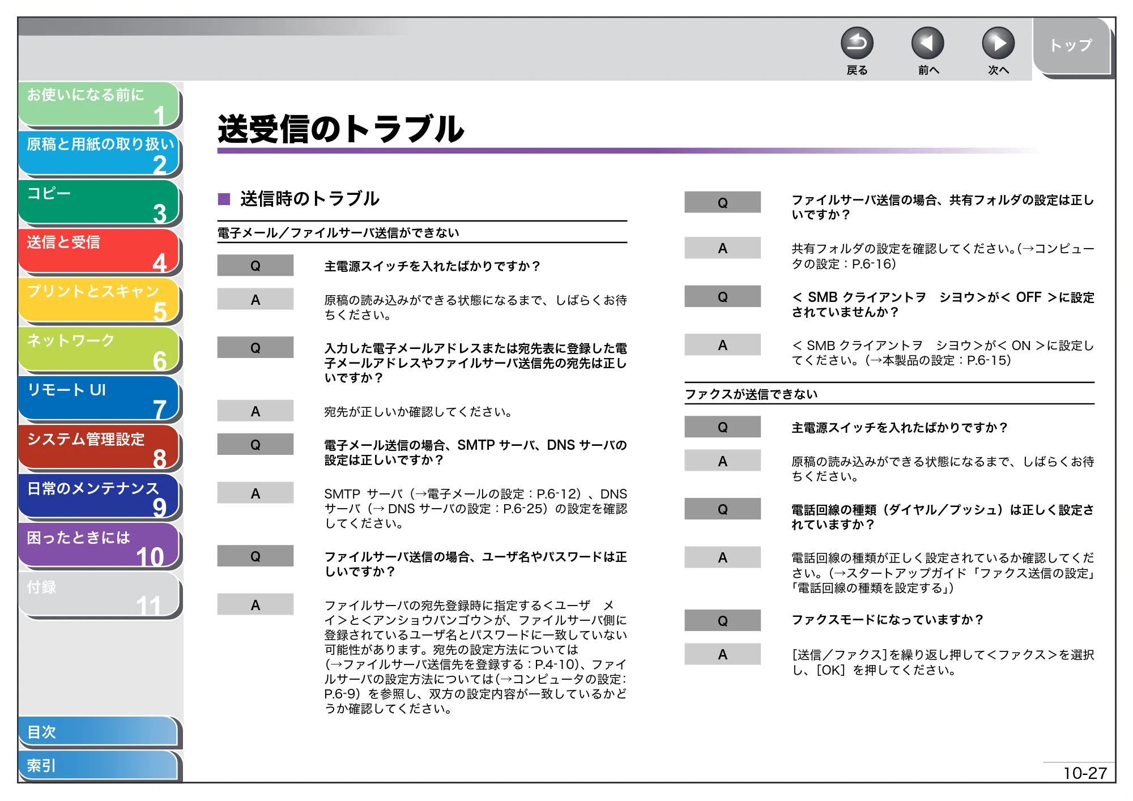
Task: Click the question about SMB クライアントヲ シヨウ OFF
Action: tap(943, 305)
